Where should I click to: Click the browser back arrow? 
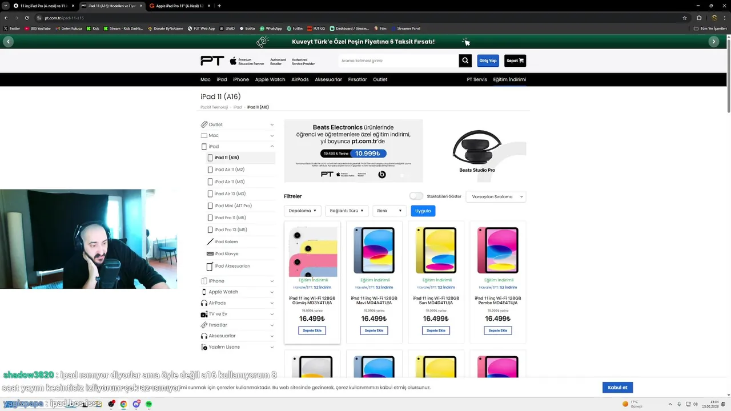[6, 18]
